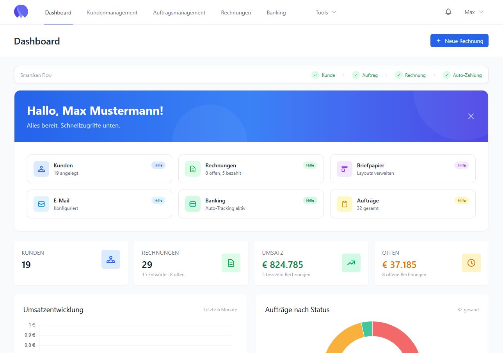Open the Banking section from the navigation
This screenshot has width=503, height=353.
click(x=276, y=12)
